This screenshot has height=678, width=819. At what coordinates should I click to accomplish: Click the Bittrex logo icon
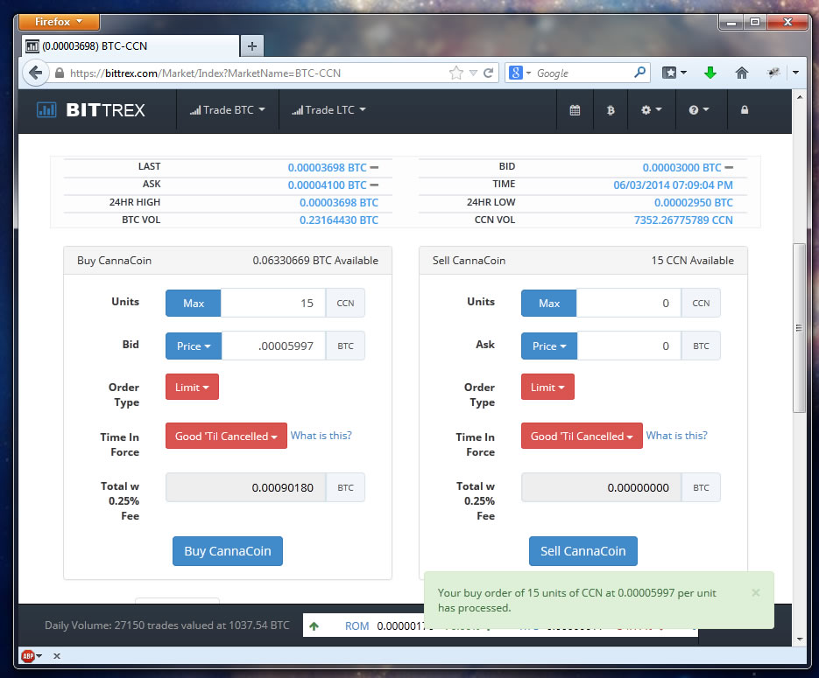(x=46, y=110)
